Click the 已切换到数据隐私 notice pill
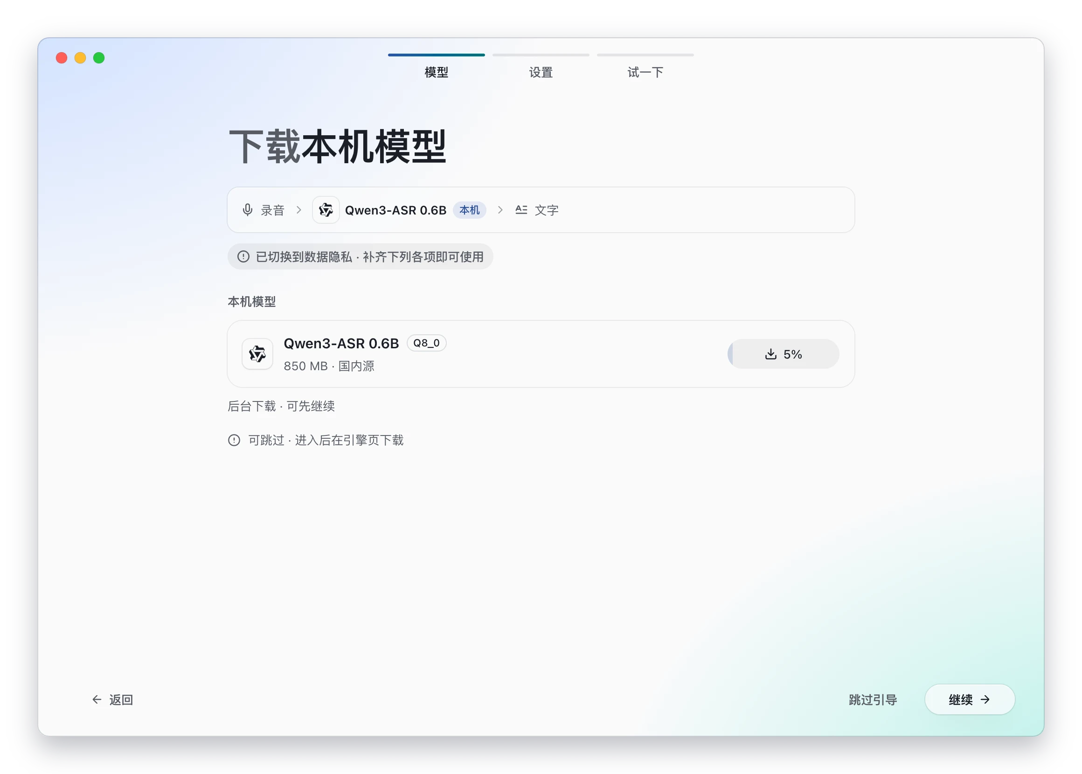The width and height of the screenshot is (1082, 774). (x=360, y=256)
